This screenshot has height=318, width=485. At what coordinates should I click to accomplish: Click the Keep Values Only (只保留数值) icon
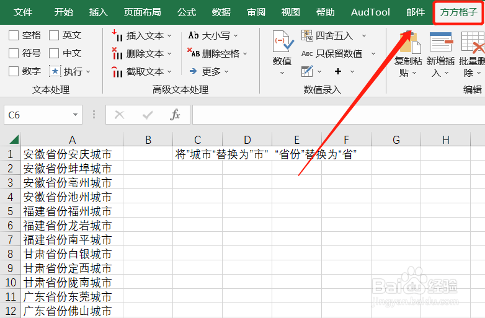(307, 54)
